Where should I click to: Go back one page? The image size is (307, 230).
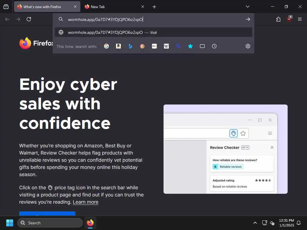tap(7, 19)
